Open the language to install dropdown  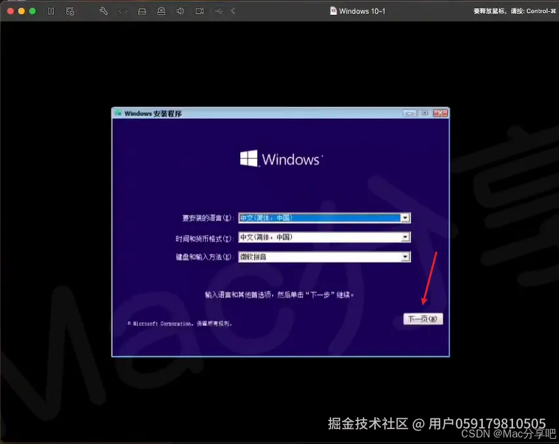coord(405,218)
